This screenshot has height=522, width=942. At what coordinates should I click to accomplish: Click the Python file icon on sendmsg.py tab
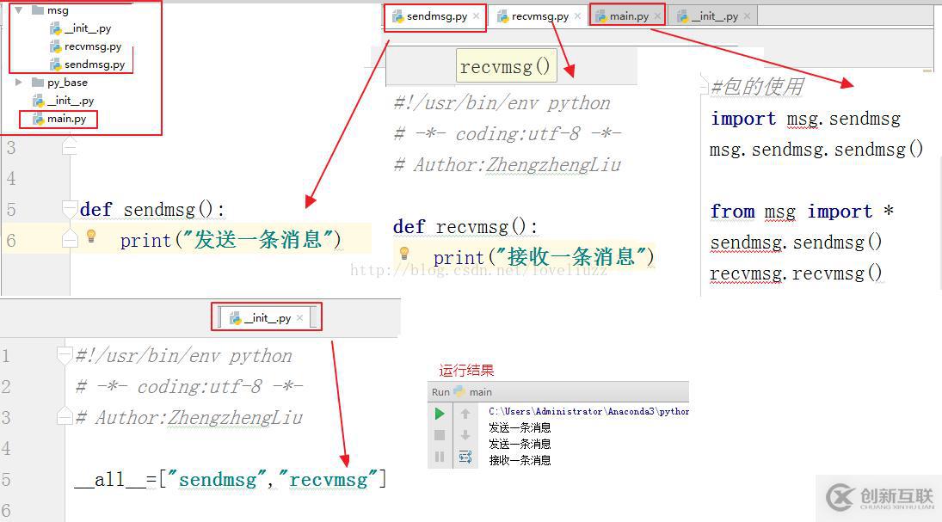pos(397,16)
